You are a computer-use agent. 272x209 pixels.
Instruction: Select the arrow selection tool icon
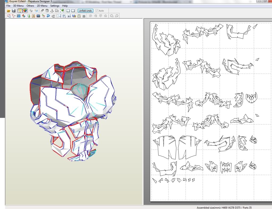(9, 16)
